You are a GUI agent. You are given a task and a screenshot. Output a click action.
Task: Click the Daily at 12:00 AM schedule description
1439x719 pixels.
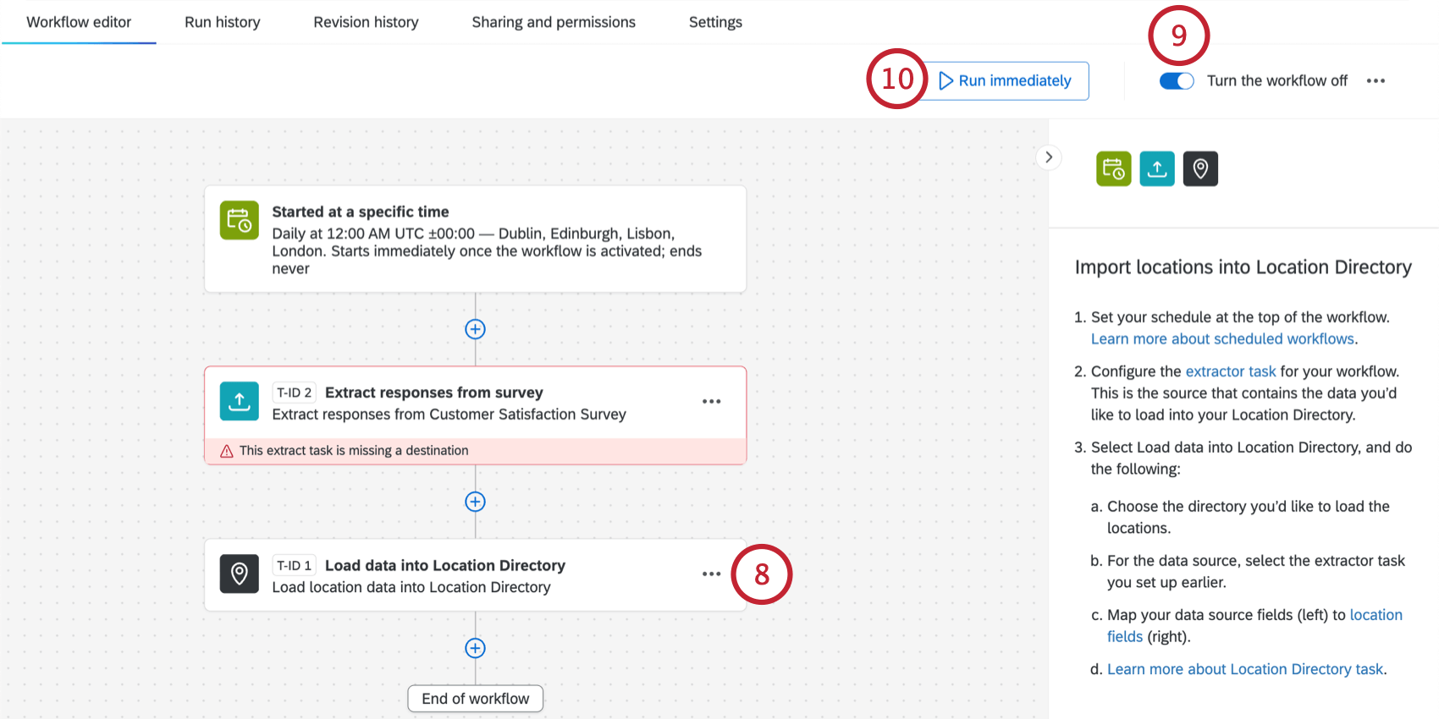click(487, 251)
